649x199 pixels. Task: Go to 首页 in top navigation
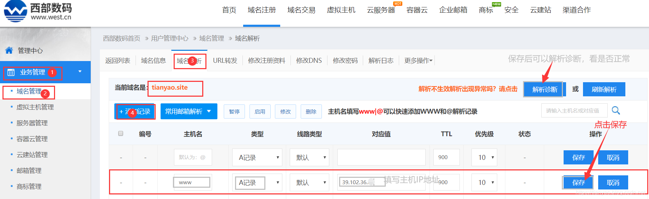pyautogui.click(x=229, y=10)
